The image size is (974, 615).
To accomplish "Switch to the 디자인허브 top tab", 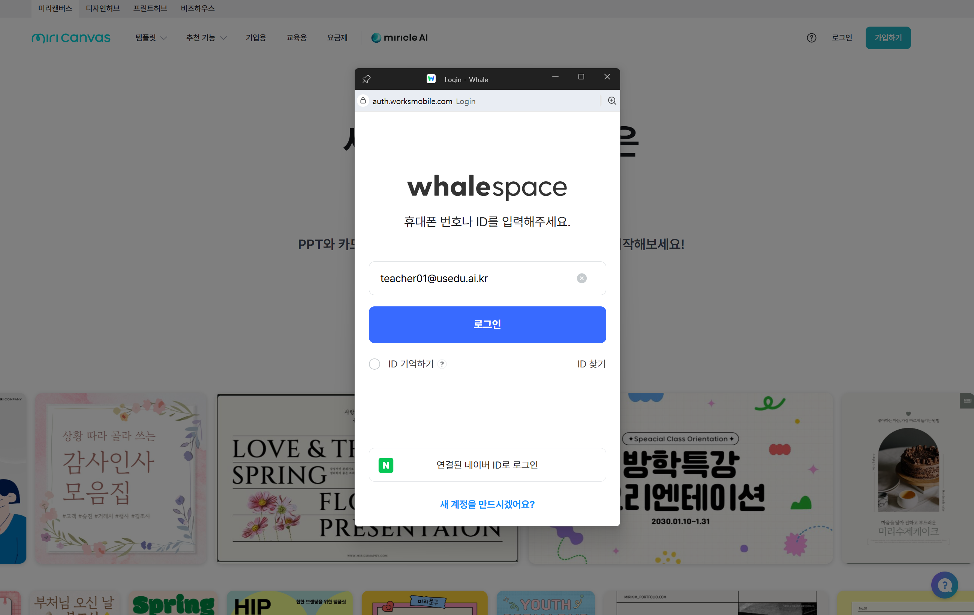I will click(x=103, y=9).
